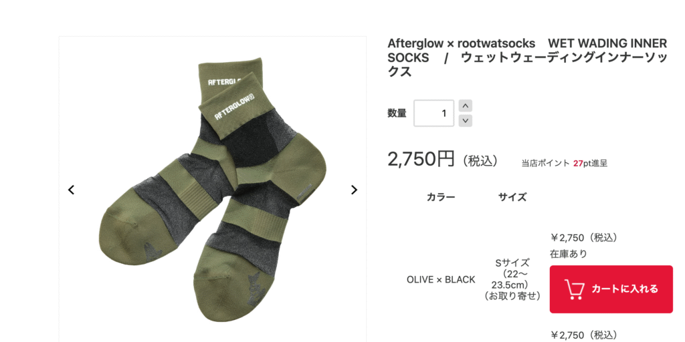Click the 数量 label

coord(397,114)
